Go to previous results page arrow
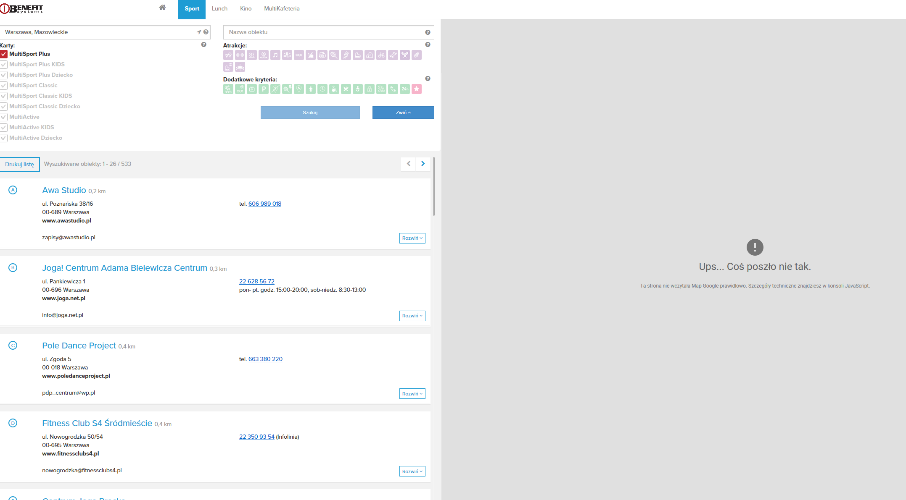This screenshot has width=906, height=500. [x=408, y=164]
